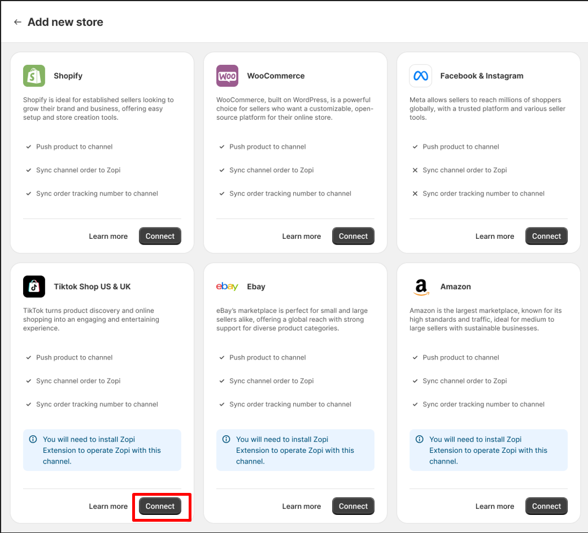Click WooCommerce's Sync order tracking number text

click(290, 194)
